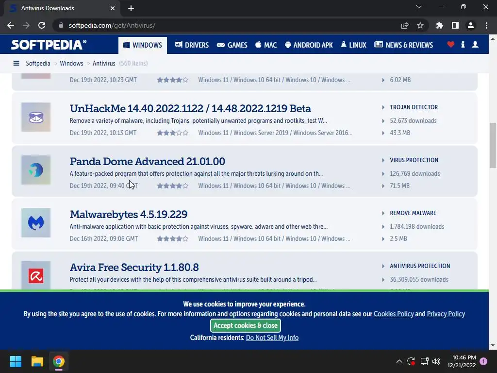This screenshot has width=497, height=373.
Task: Open the NEWS & REVIEWS section
Action: [403, 45]
